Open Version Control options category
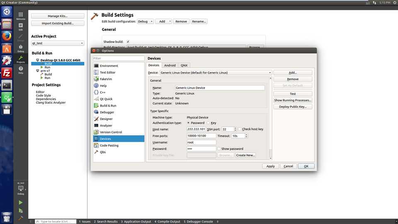Screen dimensions: 398x224 pyautogui.click(x=119, y=132)
